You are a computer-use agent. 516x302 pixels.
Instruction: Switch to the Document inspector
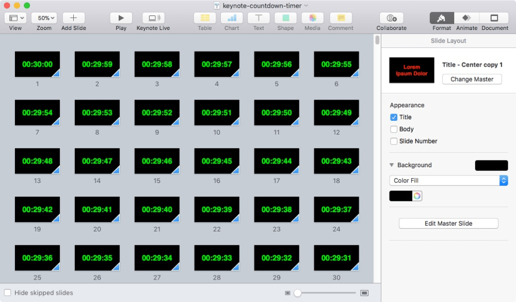pyautogui.click(x=494, y=18)
